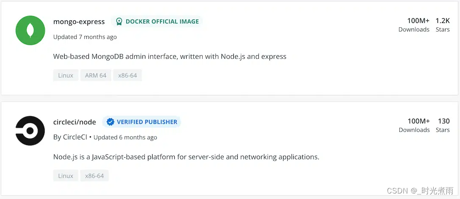
Task: Click the black CircleCI logo
Action: (30, 131)
